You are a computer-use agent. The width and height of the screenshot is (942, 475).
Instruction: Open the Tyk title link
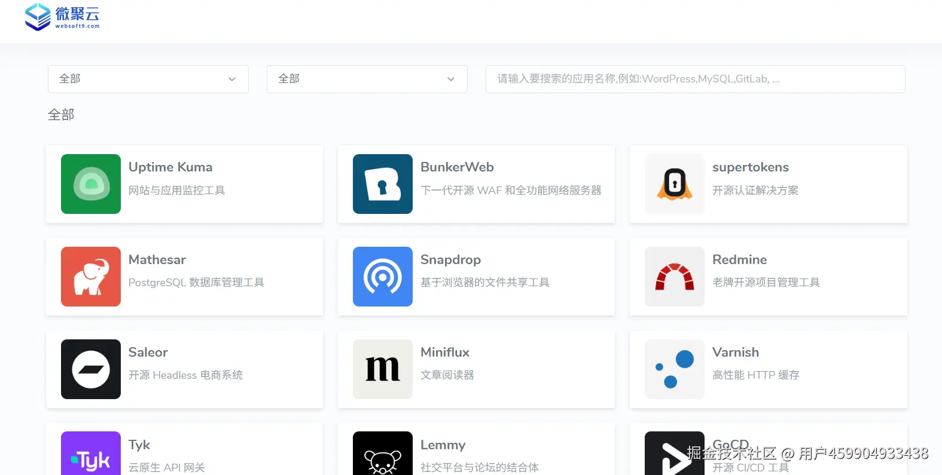point(139,445)
